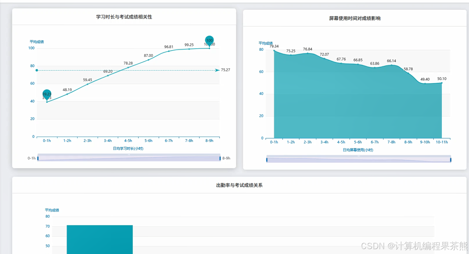Click the 58.78 value label
Screen dimensions: 469x254
pyautogui.click(x=408, y=69)
